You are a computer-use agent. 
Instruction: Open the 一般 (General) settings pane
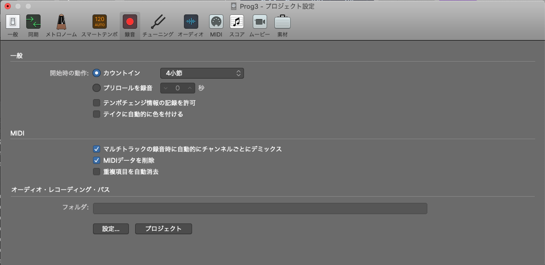(13, 26)
